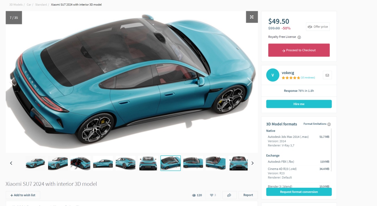Advance to next image in main viewer
Screen dimensions: 377x206
click(249, 82)
